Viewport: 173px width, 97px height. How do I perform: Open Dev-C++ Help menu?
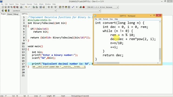(x=54, y=4)
